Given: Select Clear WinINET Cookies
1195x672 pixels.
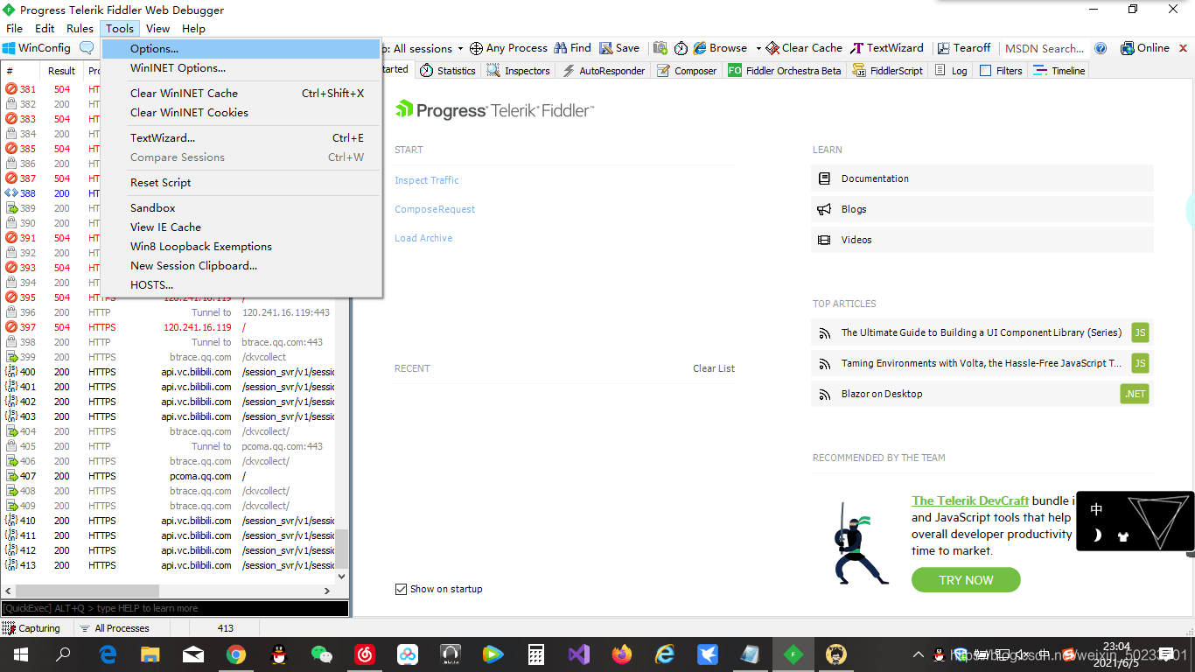Looking at the screenshot, I should point(242,113).
